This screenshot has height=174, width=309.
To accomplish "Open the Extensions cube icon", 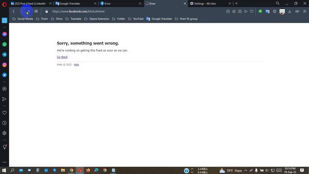I will 275,12.
